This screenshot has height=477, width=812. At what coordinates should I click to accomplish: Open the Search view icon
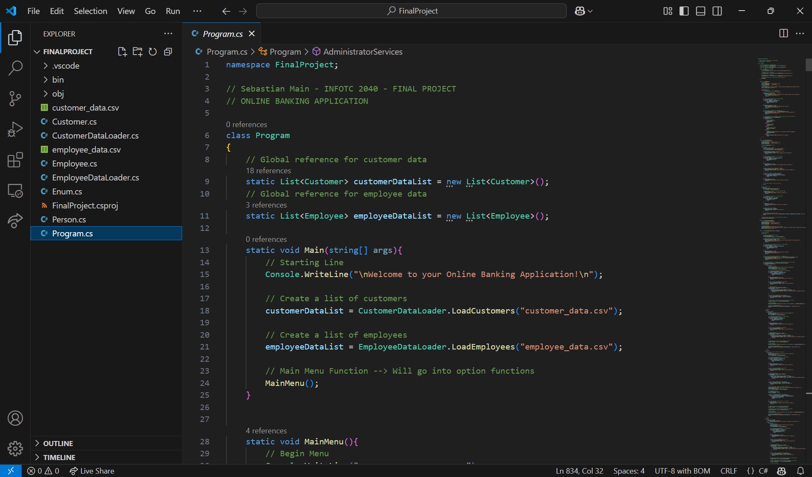tap(15, 68)
